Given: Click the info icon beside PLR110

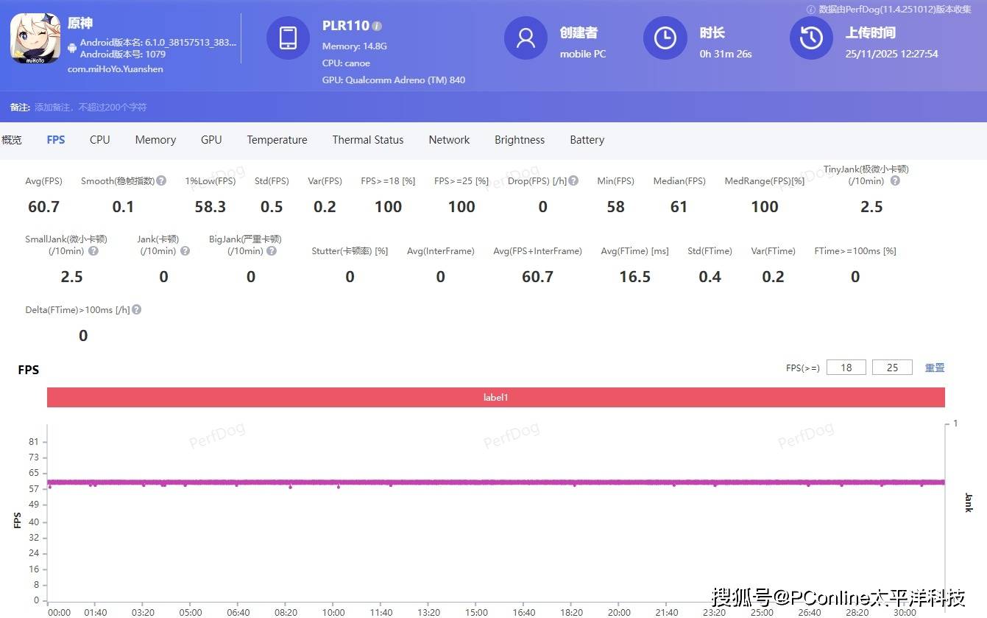Looking at the screenshot, I should 377,26.
